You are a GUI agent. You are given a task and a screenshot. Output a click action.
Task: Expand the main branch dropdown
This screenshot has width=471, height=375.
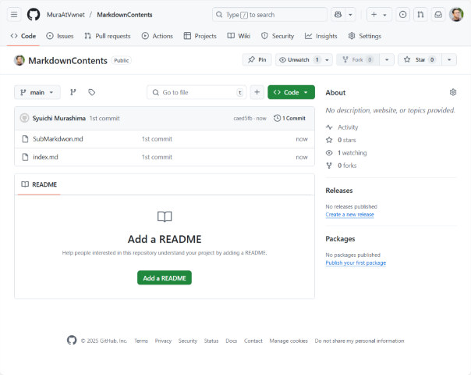click(37, 92)
